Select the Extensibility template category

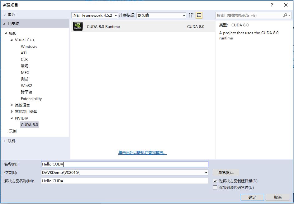click(31, 98)
